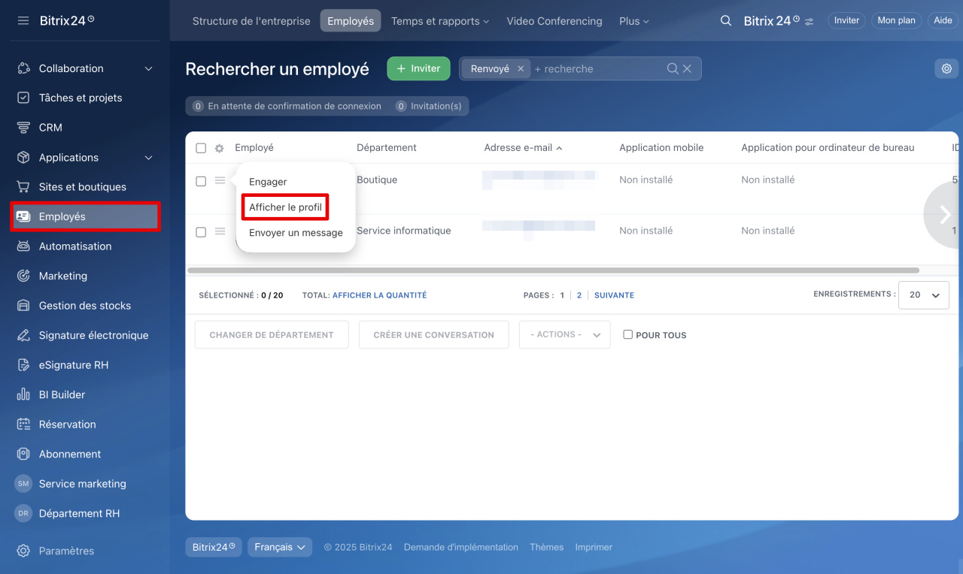The image size is (963, 574).
Task: Switch to Structure de l'entreprise tab
Action: click(x=251, y=21)
